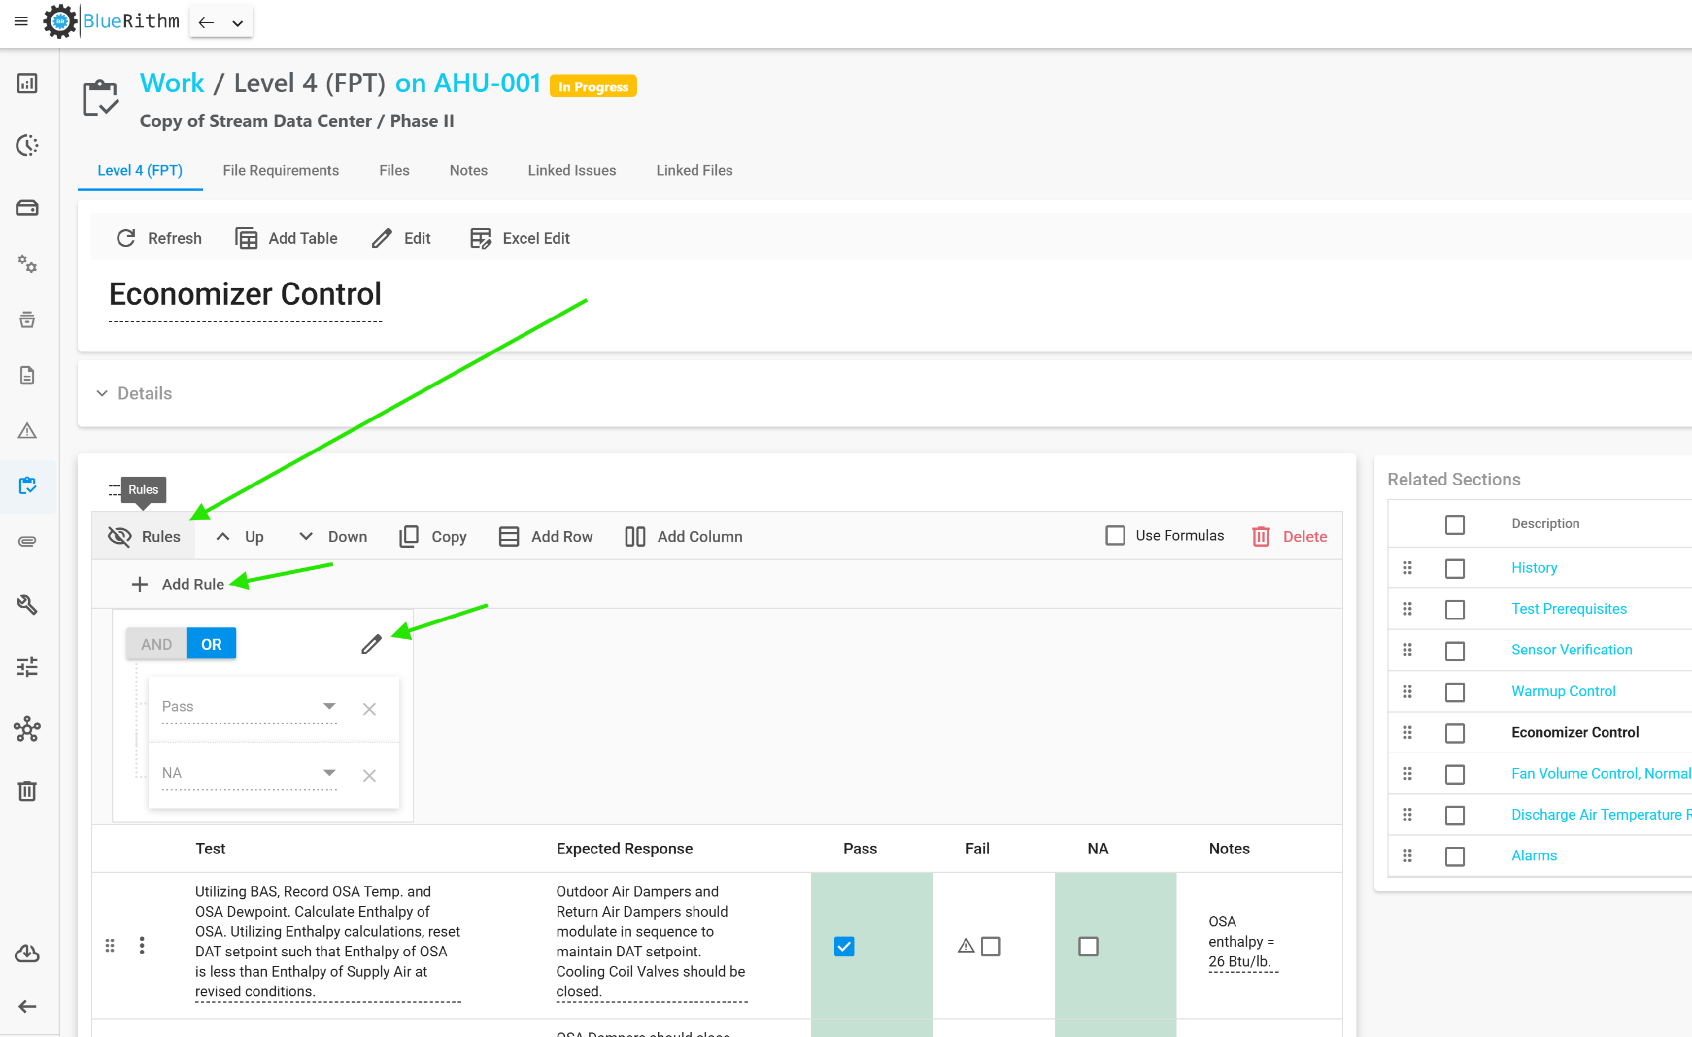Open the trash bin sidebar icon
Viewport: 1692px width, 1037px height.
(27, 790)
